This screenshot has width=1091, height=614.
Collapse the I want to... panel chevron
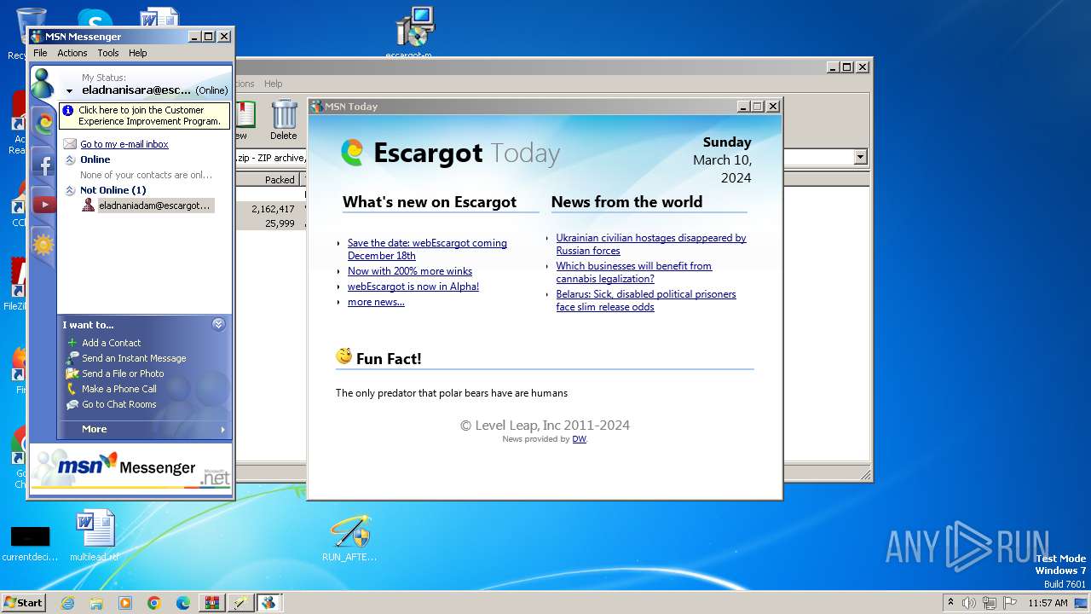(218, 324)
